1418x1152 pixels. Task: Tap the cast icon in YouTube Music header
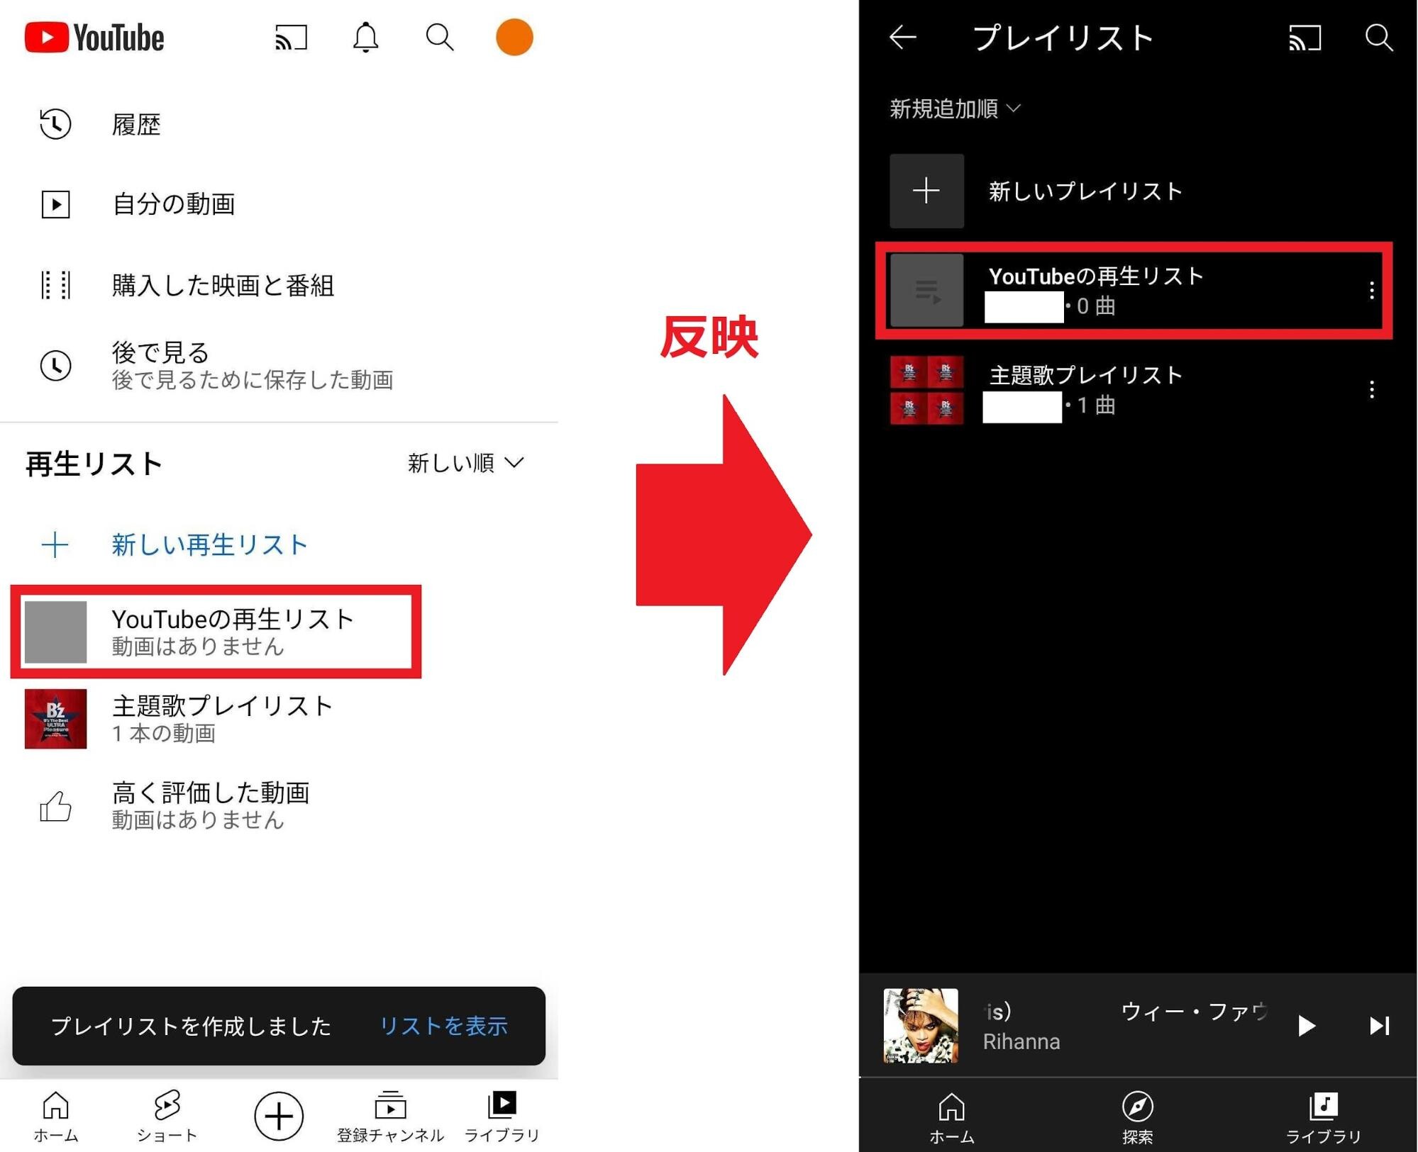(x=1305, y=38)
